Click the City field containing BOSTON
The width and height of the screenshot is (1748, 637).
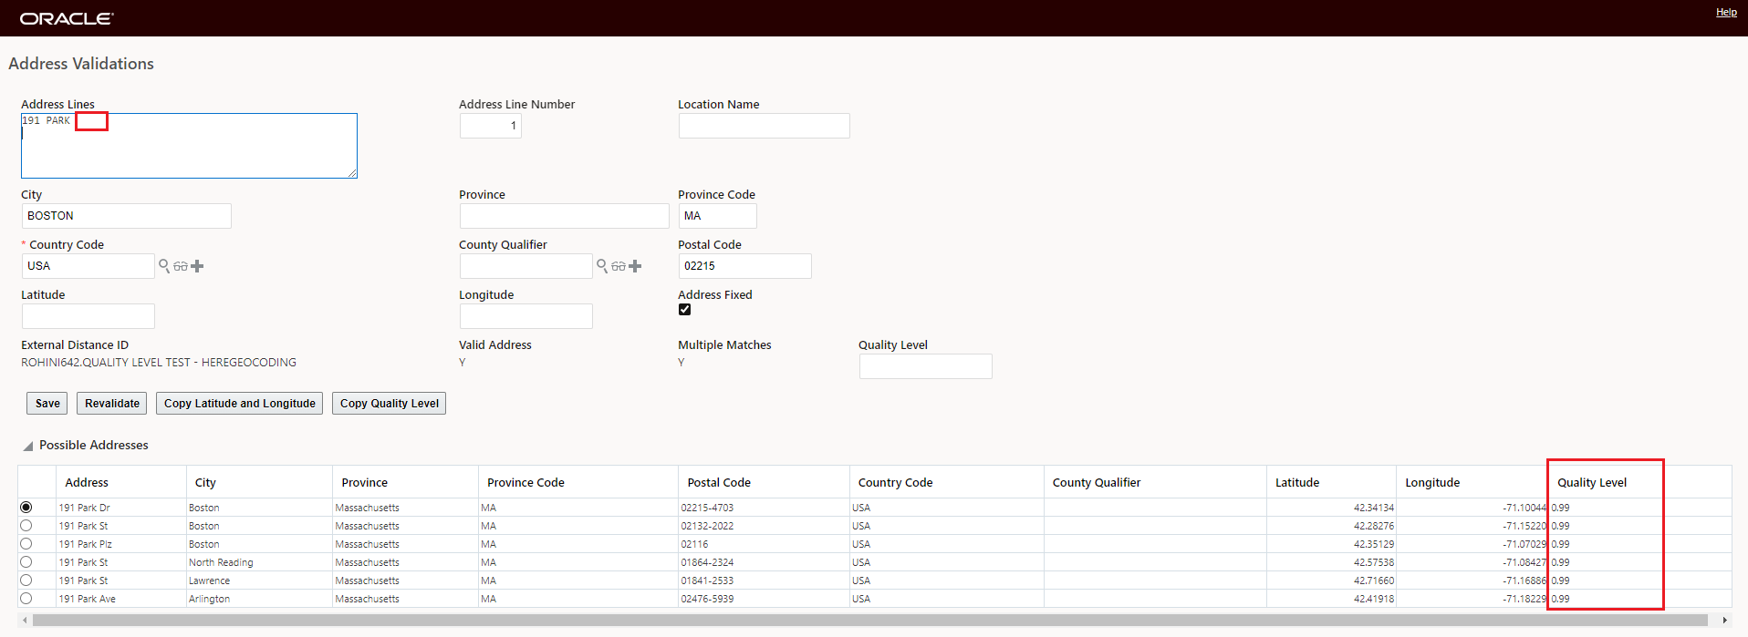(126, 216)
